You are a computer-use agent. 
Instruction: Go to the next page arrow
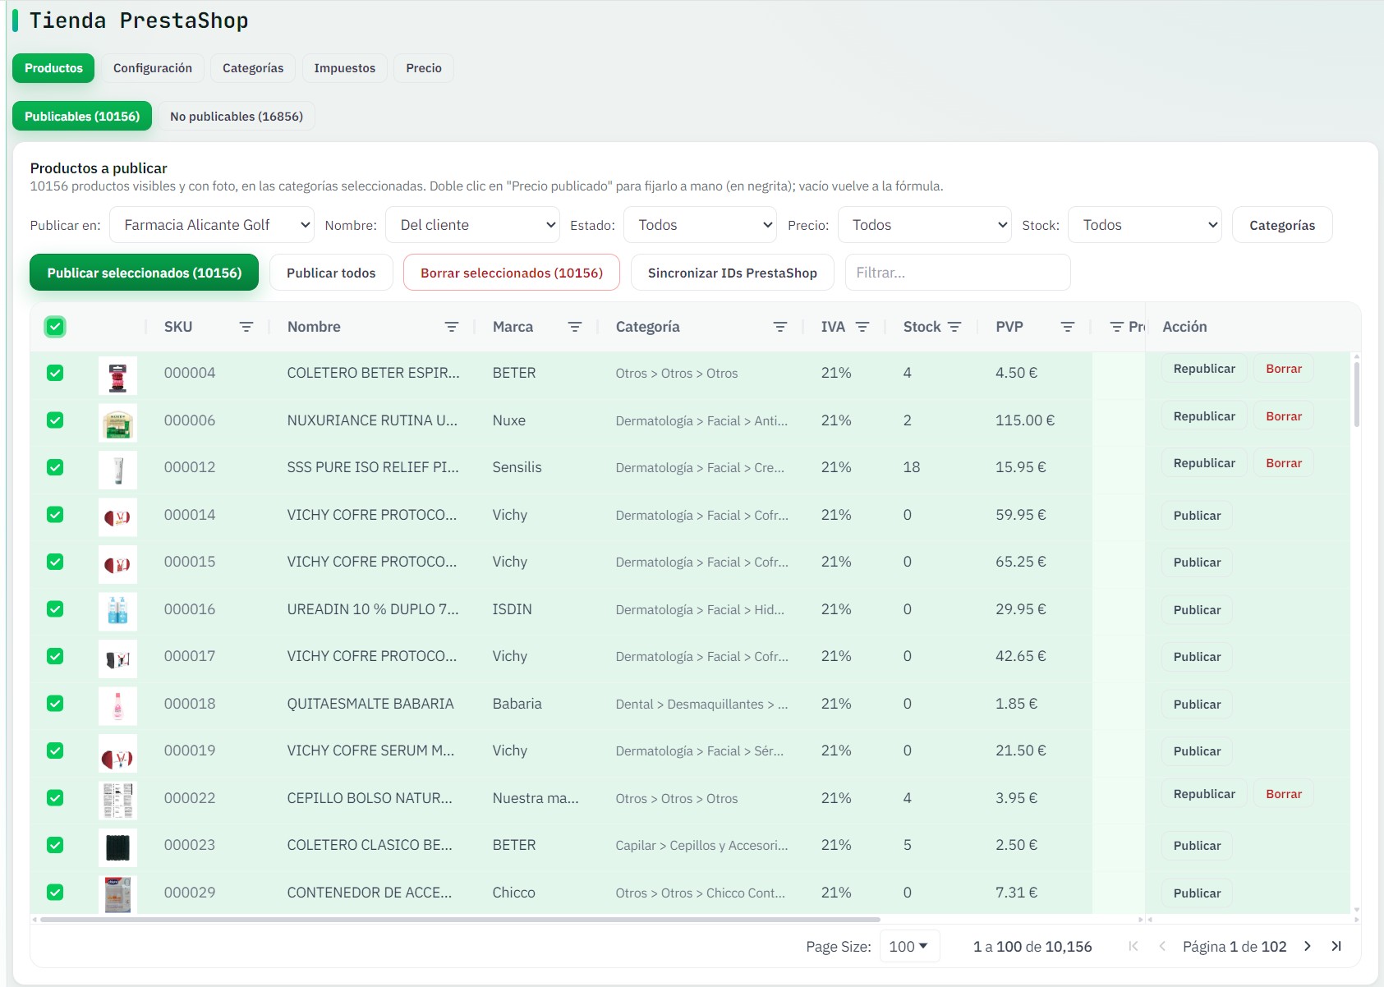coord(1308,946)
